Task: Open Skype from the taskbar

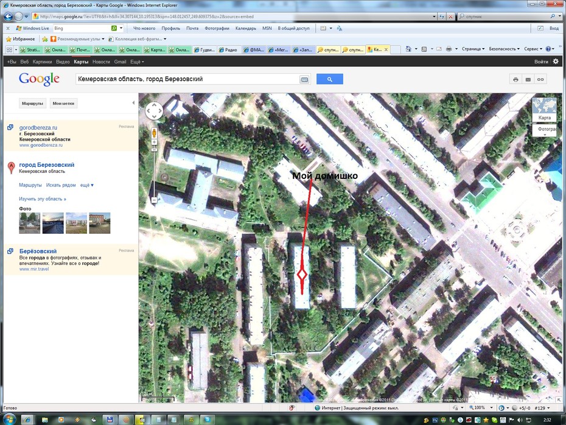Action: click(207, 420)
